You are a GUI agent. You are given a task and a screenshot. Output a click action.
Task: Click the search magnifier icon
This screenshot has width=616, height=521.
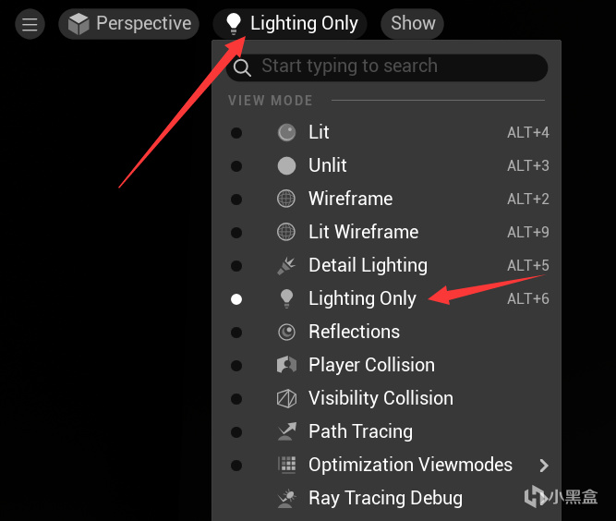pos(243,67)
